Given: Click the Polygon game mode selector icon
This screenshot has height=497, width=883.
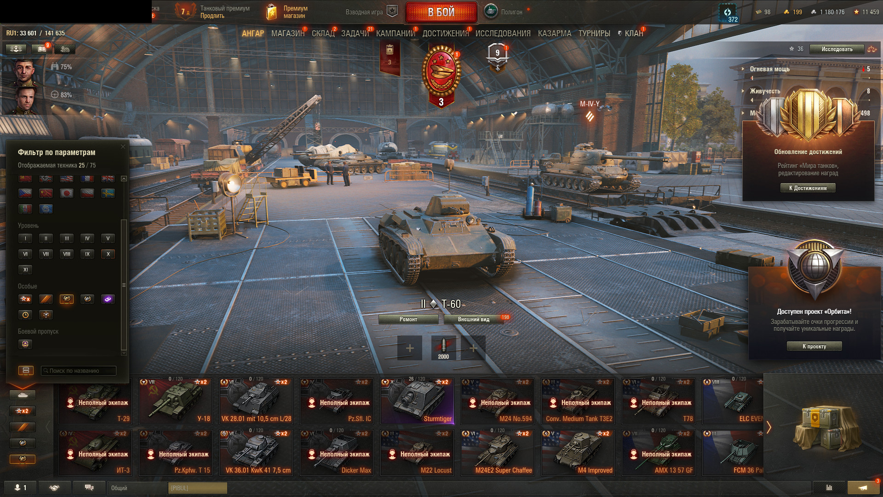Looking at the screenshot, I should coord(491,11).
